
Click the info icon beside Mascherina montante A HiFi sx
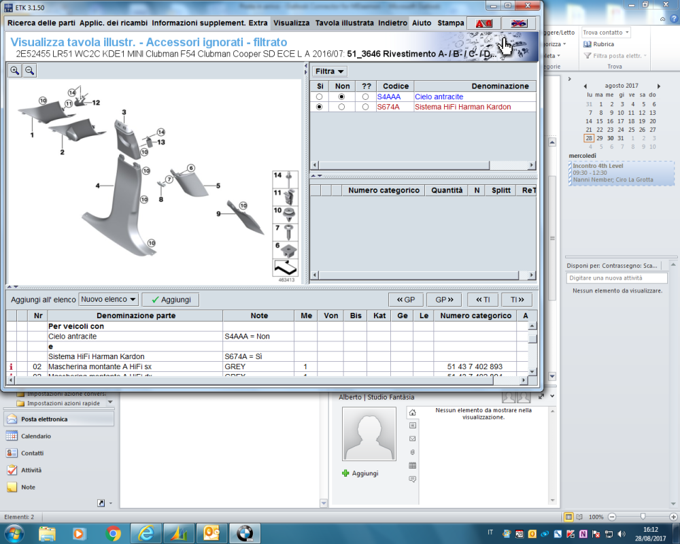coord(12,367)
